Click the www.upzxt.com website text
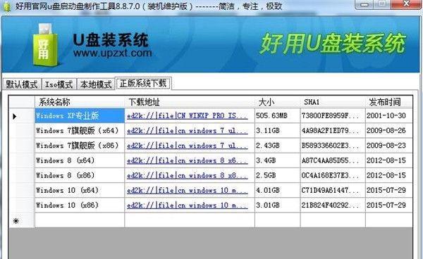Viewport: 423px width, 259px height. (112, 53)
